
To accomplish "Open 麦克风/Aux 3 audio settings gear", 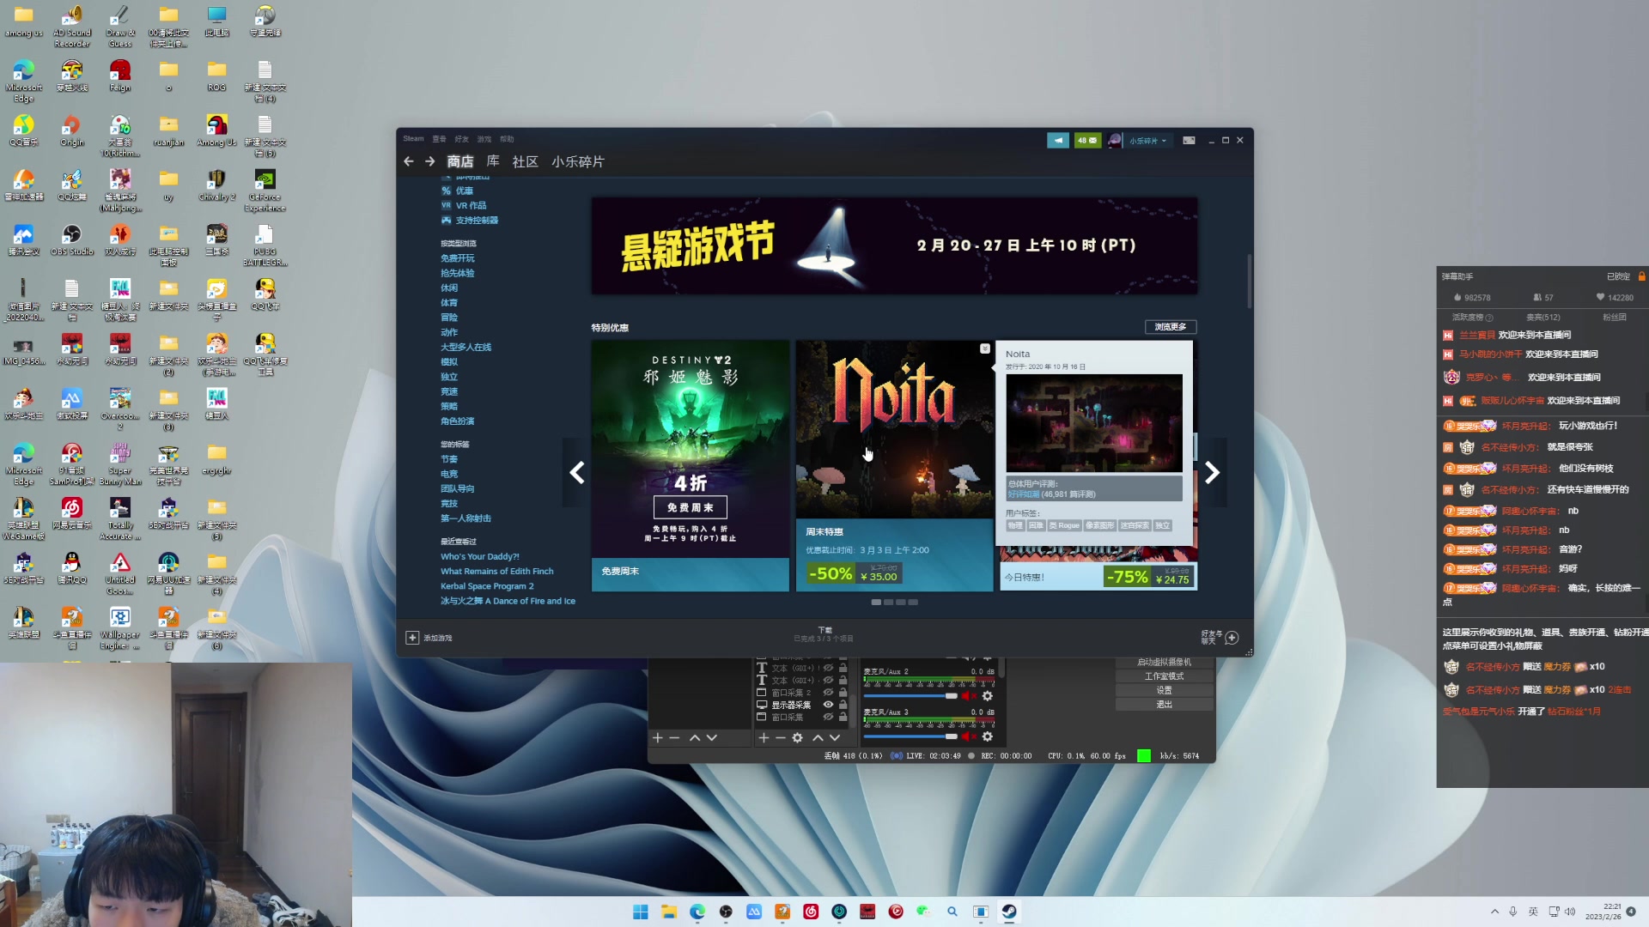I will (x=988, y=736).
